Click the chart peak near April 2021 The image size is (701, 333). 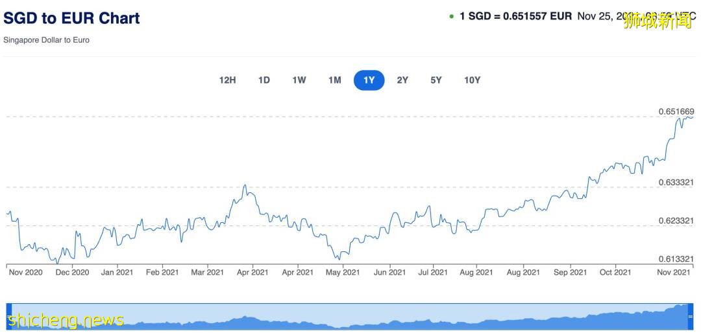245,186
